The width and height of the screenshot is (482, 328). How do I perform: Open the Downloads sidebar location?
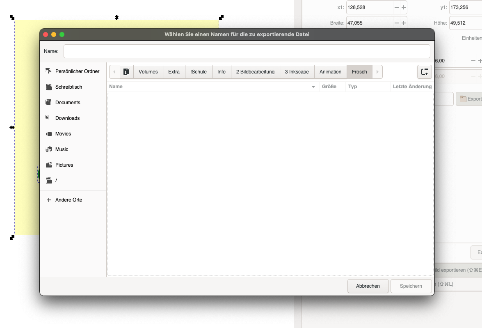pos(67,118)
